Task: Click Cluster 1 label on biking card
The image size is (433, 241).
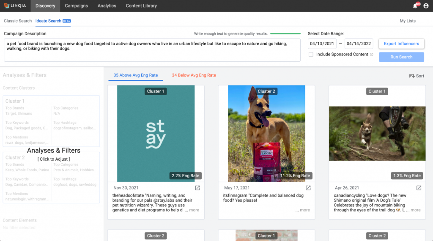Action: point(377,91)
